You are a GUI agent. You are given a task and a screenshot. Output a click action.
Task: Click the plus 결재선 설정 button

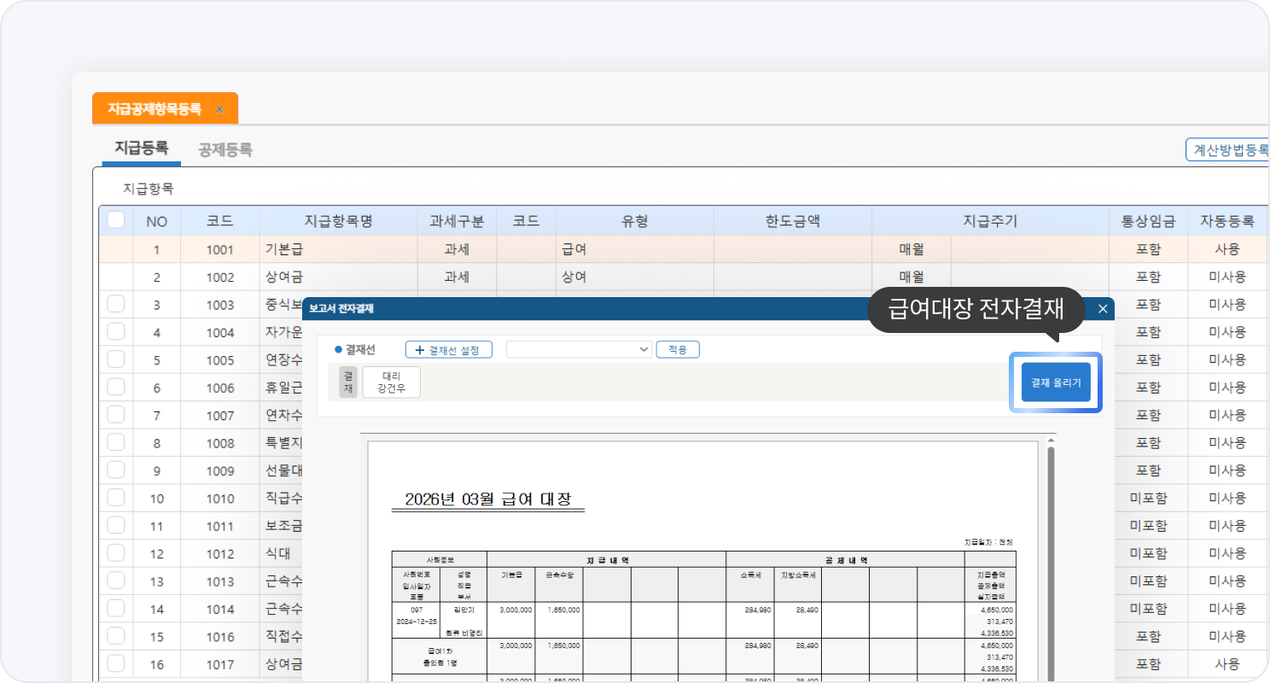pos(449,350)
